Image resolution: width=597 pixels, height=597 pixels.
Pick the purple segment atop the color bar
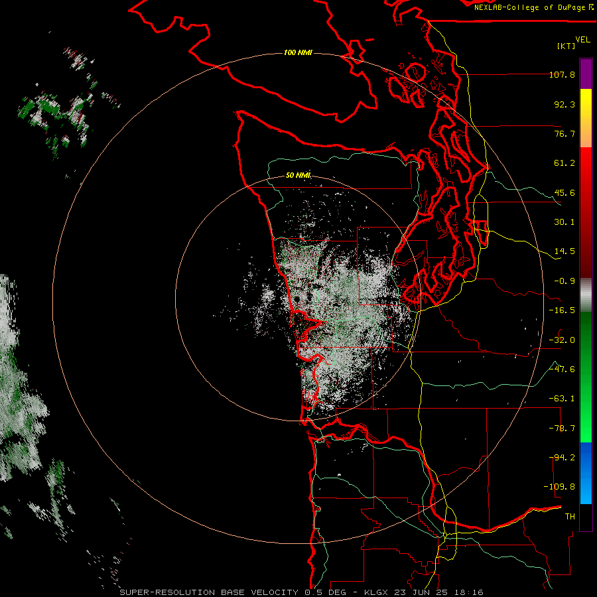point(586,74)
